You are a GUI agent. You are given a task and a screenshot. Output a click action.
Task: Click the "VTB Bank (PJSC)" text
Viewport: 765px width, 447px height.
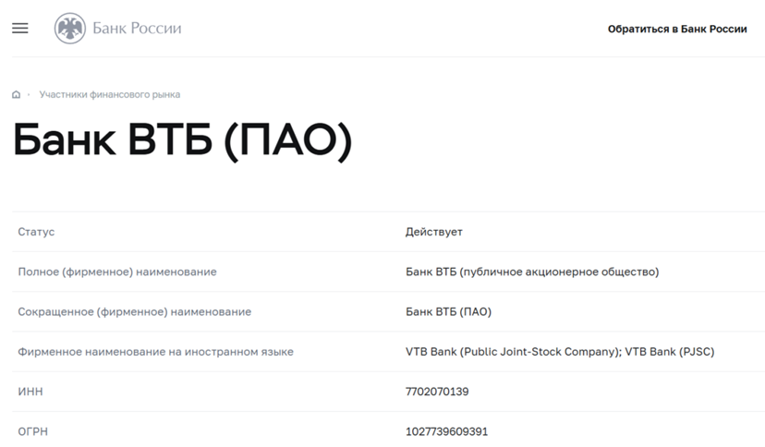click(670, 352)
